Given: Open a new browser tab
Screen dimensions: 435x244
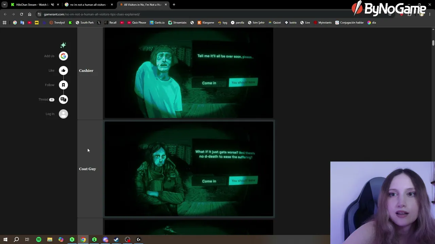Looking at the screenshot, I should [x=174, y=5].
